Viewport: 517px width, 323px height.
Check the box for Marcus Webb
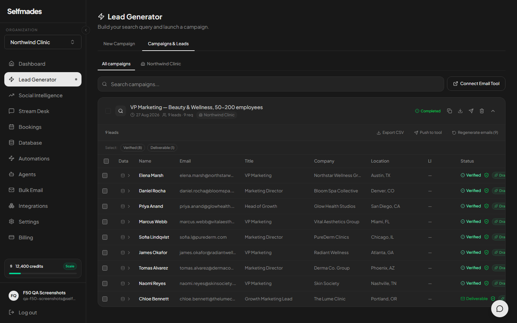click(105, 222)
